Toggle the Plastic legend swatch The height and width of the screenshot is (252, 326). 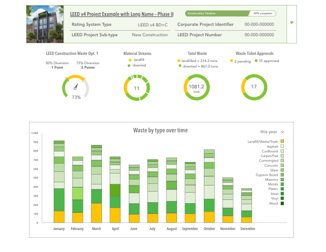tap(282, 189)
